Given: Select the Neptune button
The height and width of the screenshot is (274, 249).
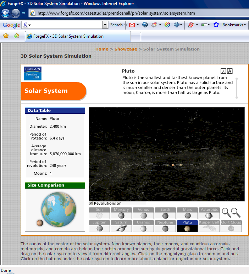Looking at the screenshot, I should [x=165, y=226].
